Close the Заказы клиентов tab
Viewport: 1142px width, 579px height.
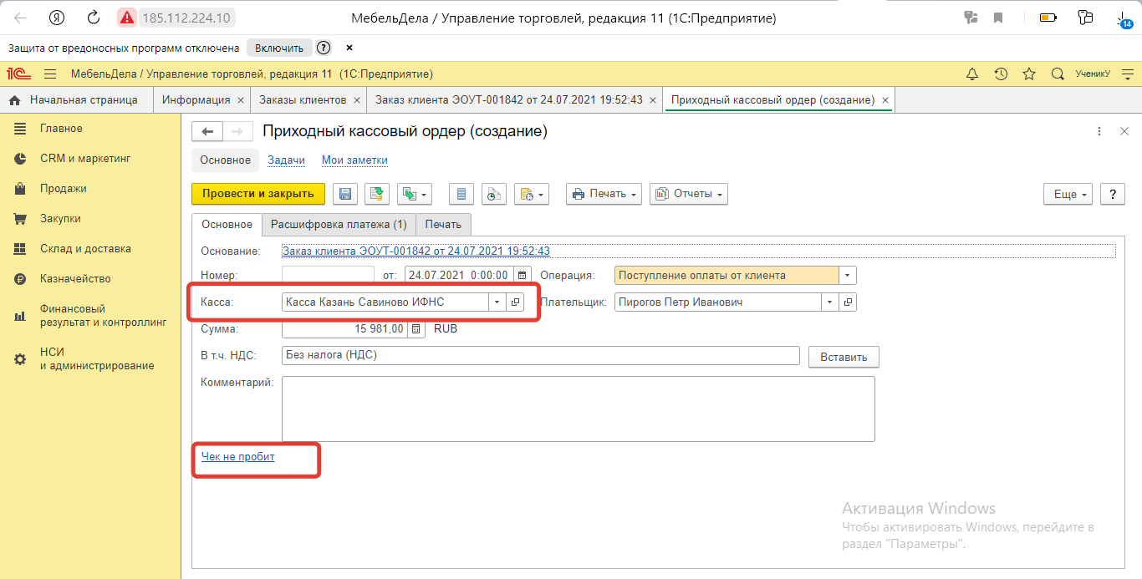click(357, 100)
